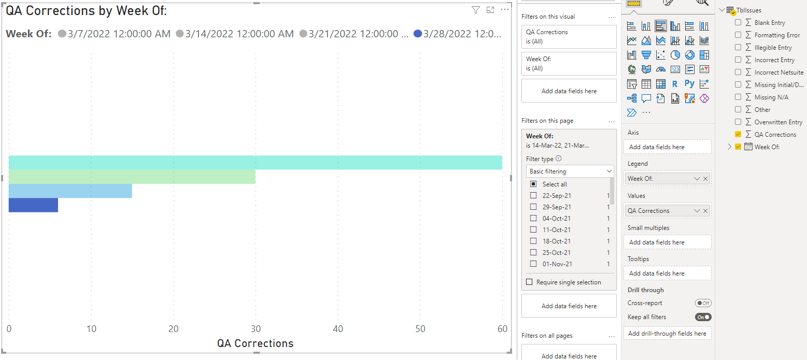The image size is (807, 360).
Task: Select the Q&A speech bubble visual
Action: pyautogui.click(x=646, y=98)
